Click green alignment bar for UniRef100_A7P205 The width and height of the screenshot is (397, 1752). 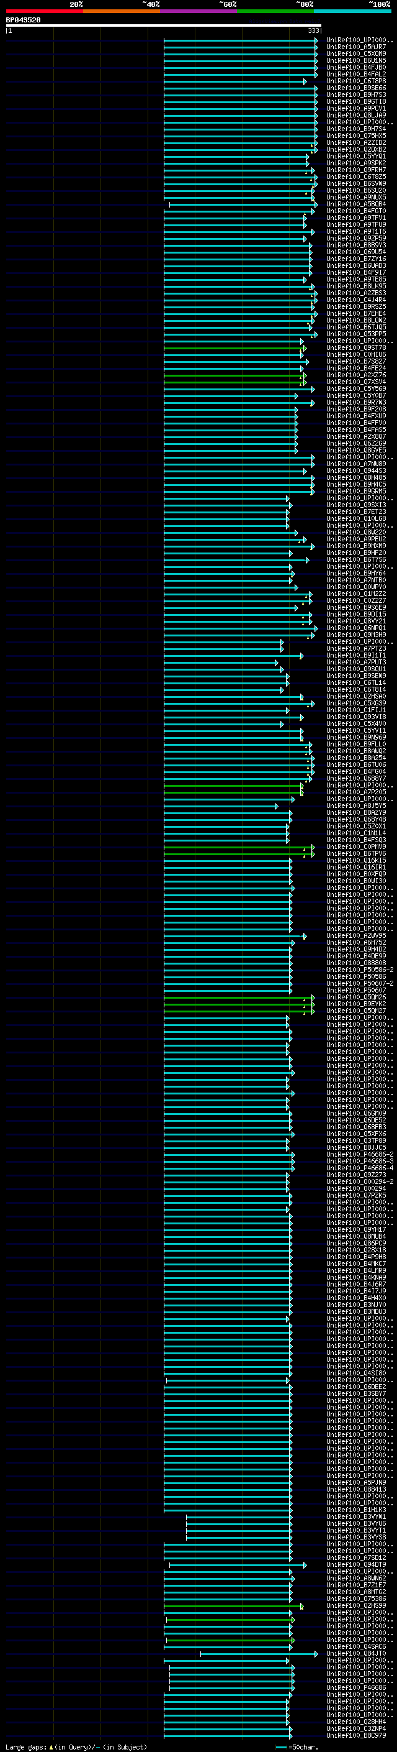[x=233, y=792]
